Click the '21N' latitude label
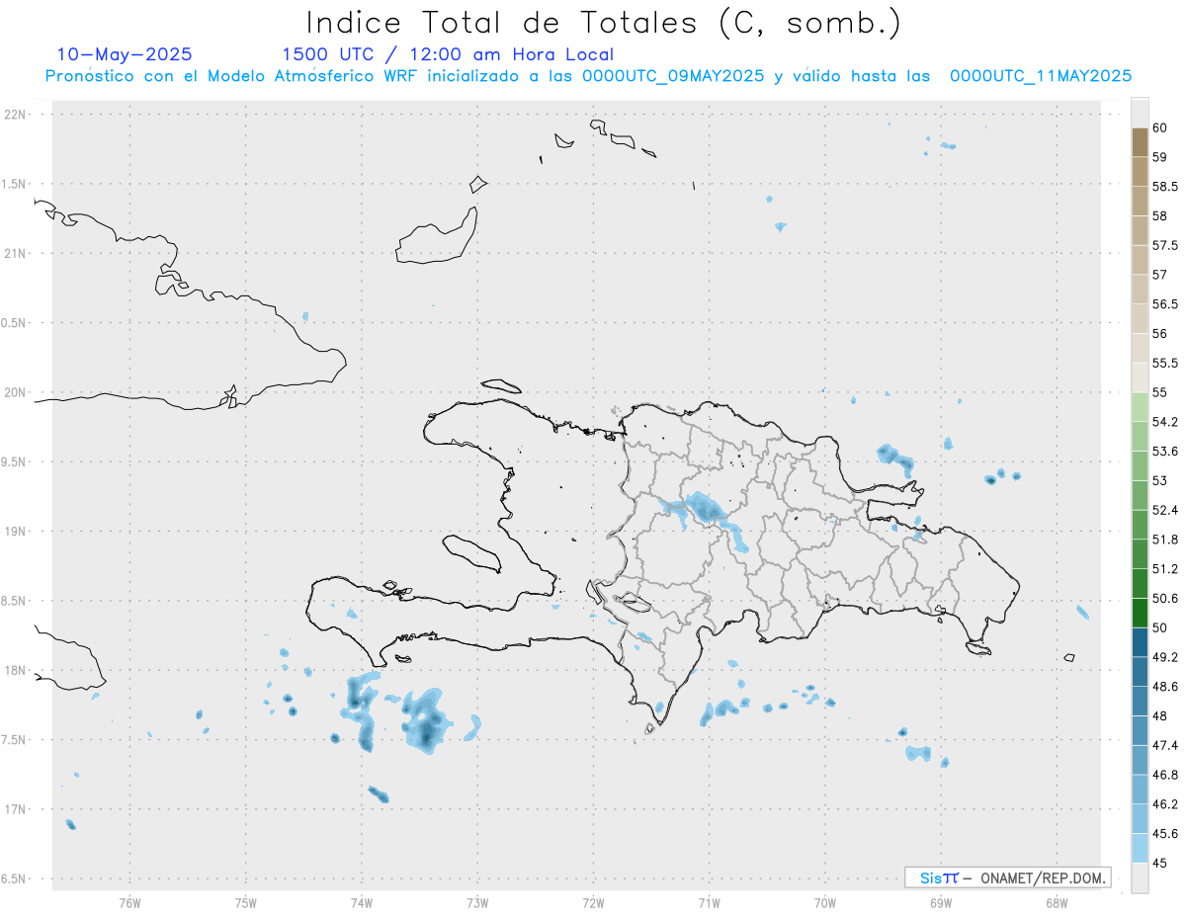This screenshot has width=1186, height=916. pos(15,253)
